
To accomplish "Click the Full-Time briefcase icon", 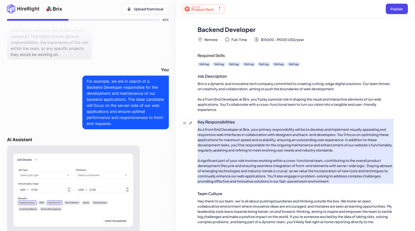I will (227, 40).
